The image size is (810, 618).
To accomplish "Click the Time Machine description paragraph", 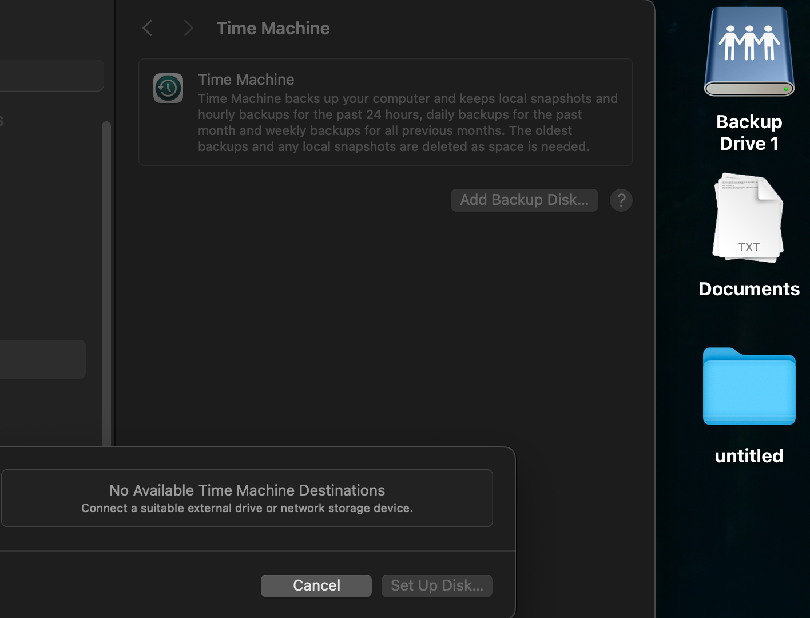I will pos(408,122).
